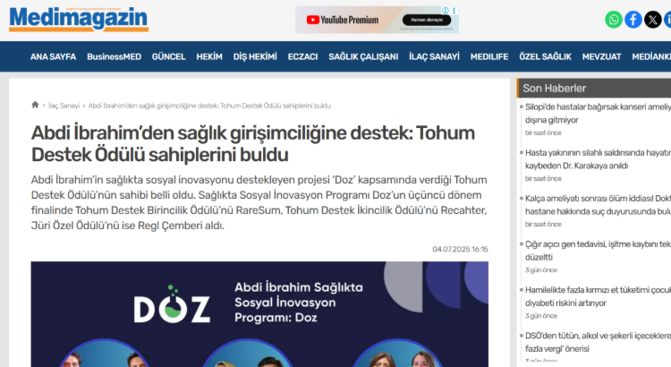Click the Medimagazin logo
Screen dimensions: 671x367
point(79,20)
